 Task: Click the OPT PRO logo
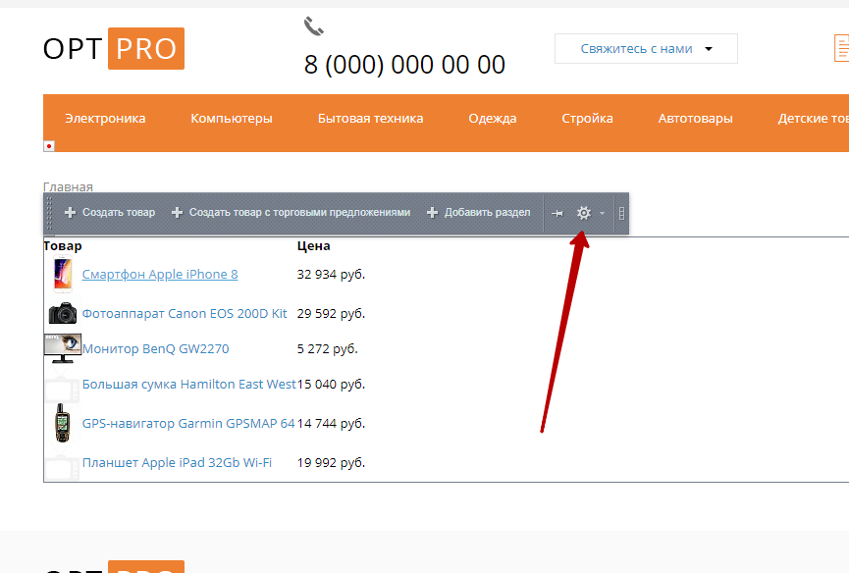114,49
